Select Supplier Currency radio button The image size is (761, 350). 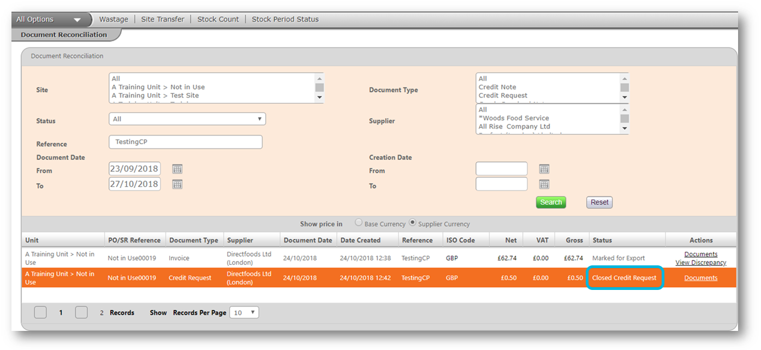click(413, 223)
